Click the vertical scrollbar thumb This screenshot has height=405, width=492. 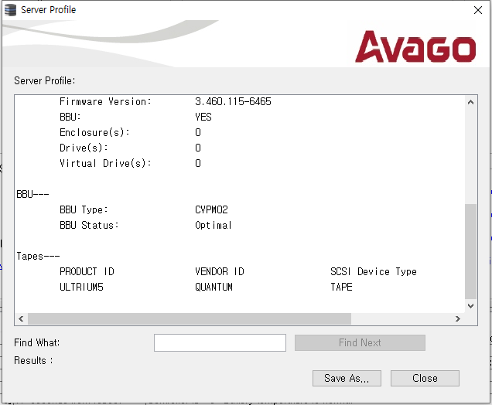coord(470,251)
